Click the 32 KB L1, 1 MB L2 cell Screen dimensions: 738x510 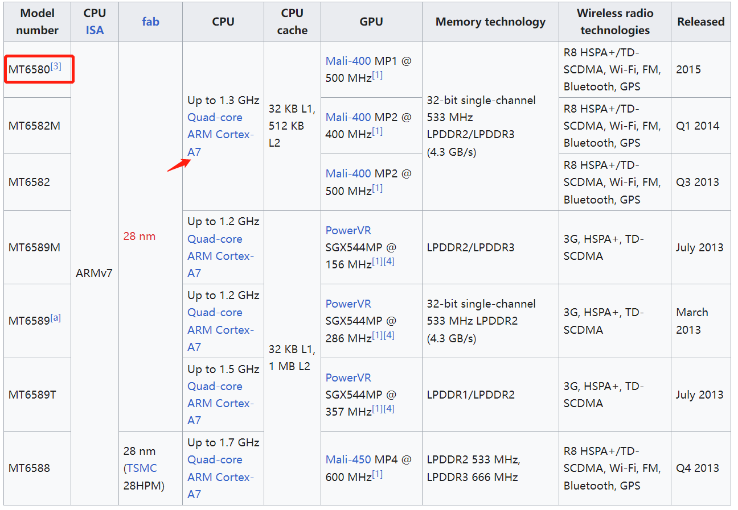click(x=292, y=358)
